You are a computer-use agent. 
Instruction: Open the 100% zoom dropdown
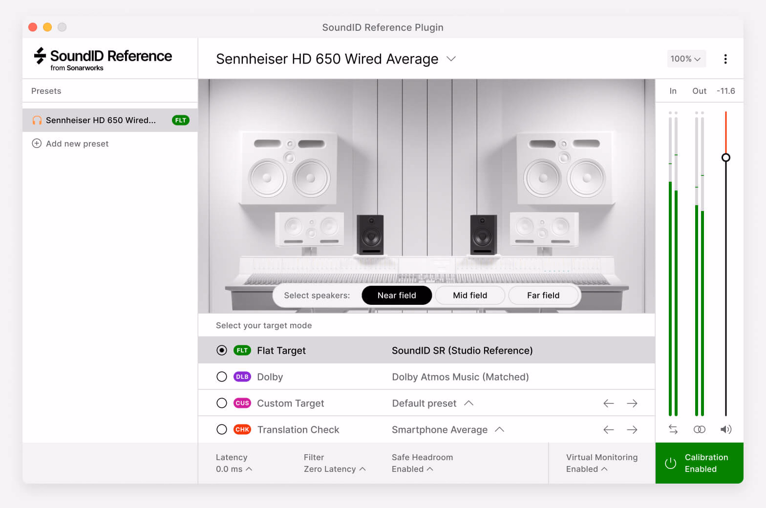click(x=686, y=59)
